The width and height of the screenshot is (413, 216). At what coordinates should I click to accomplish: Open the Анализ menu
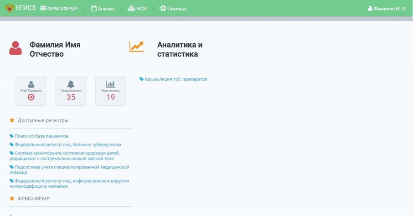[103, 9]
